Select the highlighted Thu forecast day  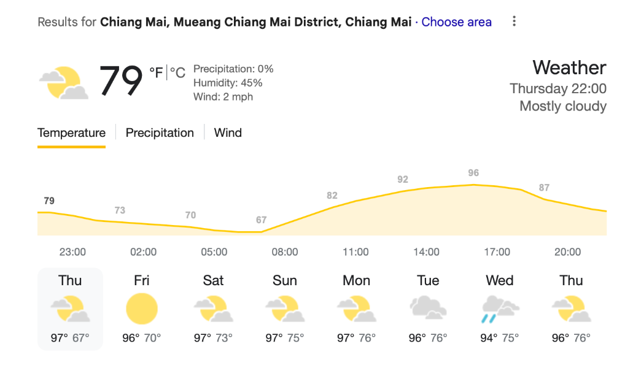[70, 309]
